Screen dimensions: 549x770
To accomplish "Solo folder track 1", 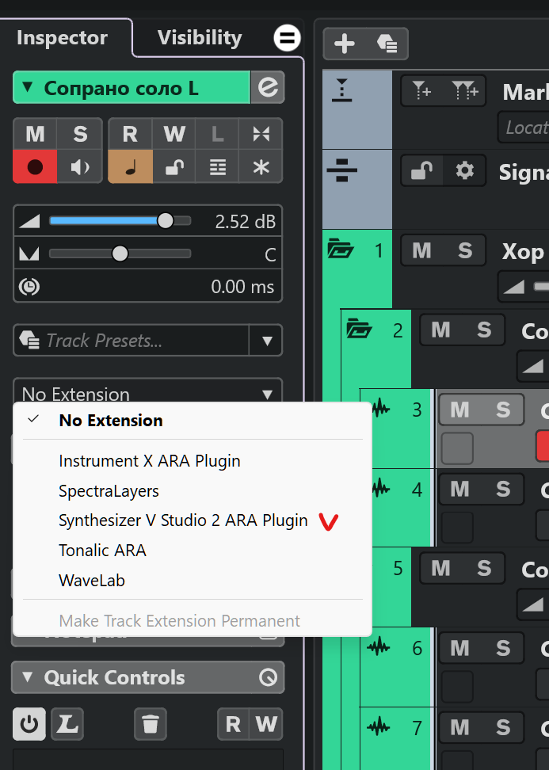I will click(465, 250).
